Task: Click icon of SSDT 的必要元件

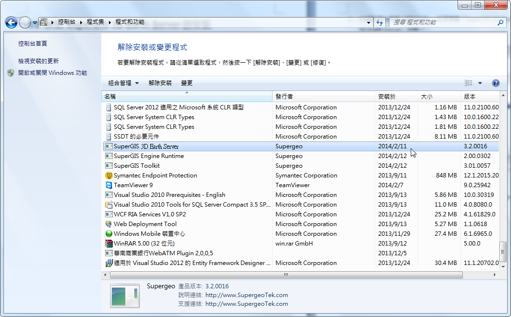Action: pos(109,137)
